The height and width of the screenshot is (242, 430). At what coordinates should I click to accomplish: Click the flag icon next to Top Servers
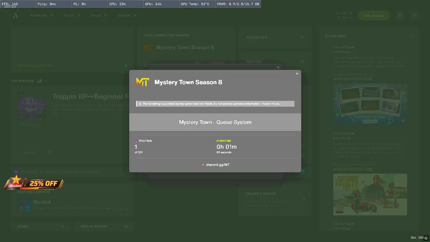pyautogui.click(x=39, y=81)
